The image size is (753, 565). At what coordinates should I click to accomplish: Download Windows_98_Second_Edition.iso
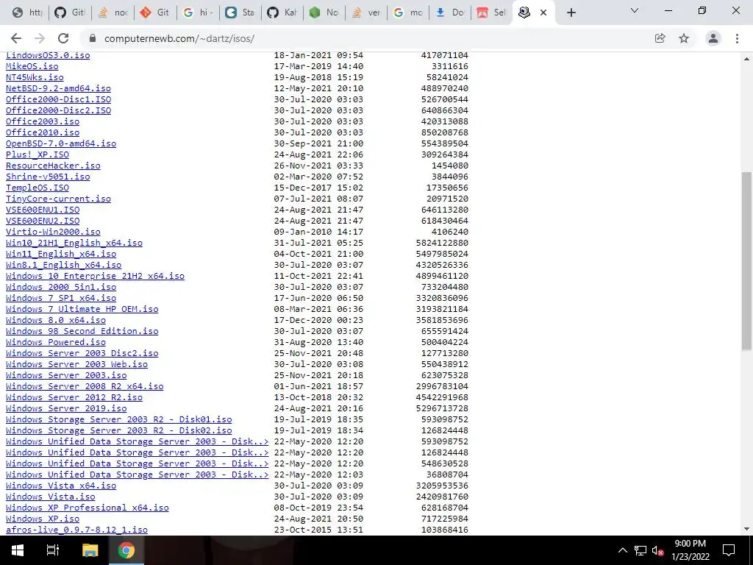[82, 332]
